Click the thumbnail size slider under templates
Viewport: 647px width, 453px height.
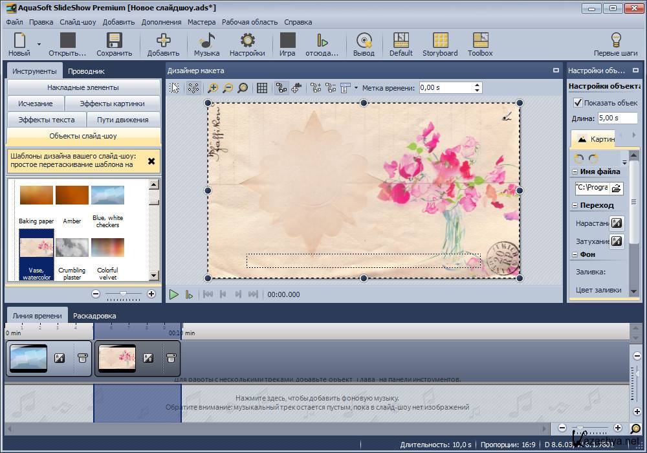[x=123, y=294]
